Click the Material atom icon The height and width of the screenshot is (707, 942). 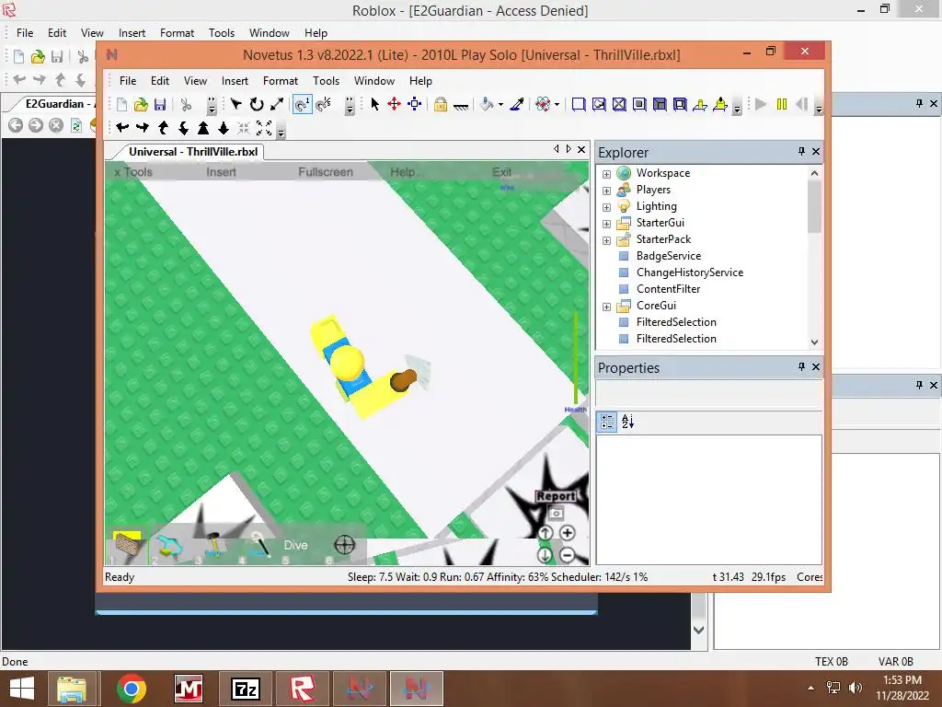click(543, 104)
